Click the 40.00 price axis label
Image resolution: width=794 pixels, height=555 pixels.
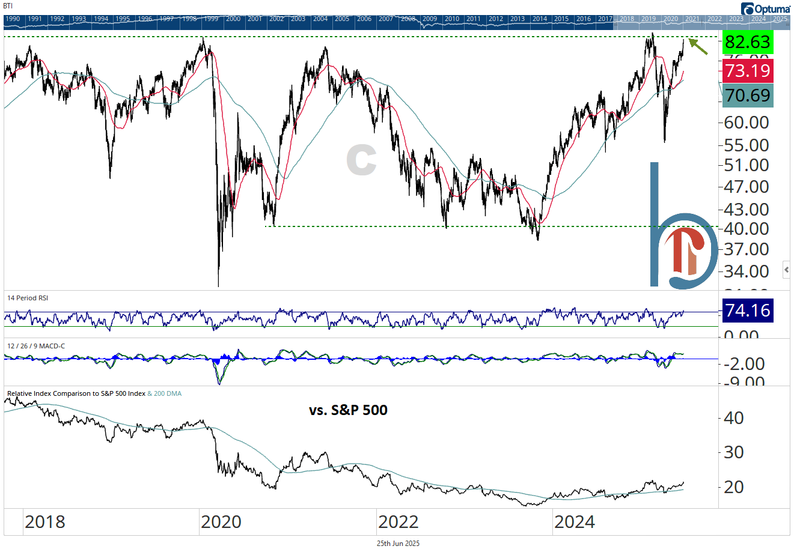tap(747, 229)
